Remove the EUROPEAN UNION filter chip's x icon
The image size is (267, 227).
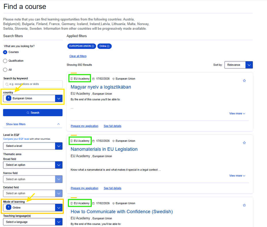tap(93, 46)
